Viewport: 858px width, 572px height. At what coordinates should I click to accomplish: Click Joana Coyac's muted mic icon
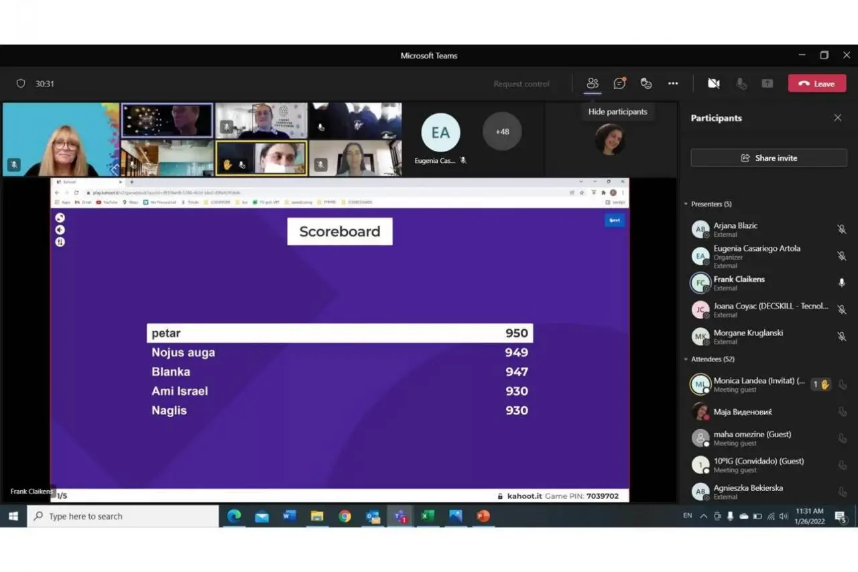[841, 310]
